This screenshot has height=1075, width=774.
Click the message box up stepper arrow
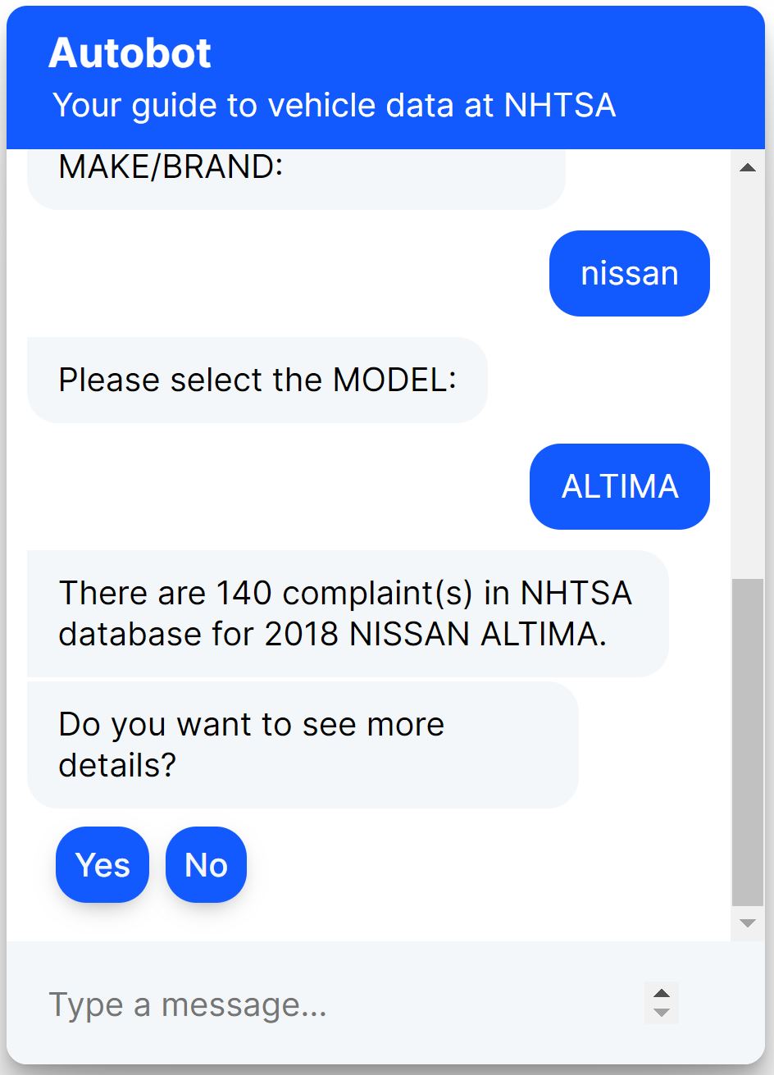click(x=662, y=993)
